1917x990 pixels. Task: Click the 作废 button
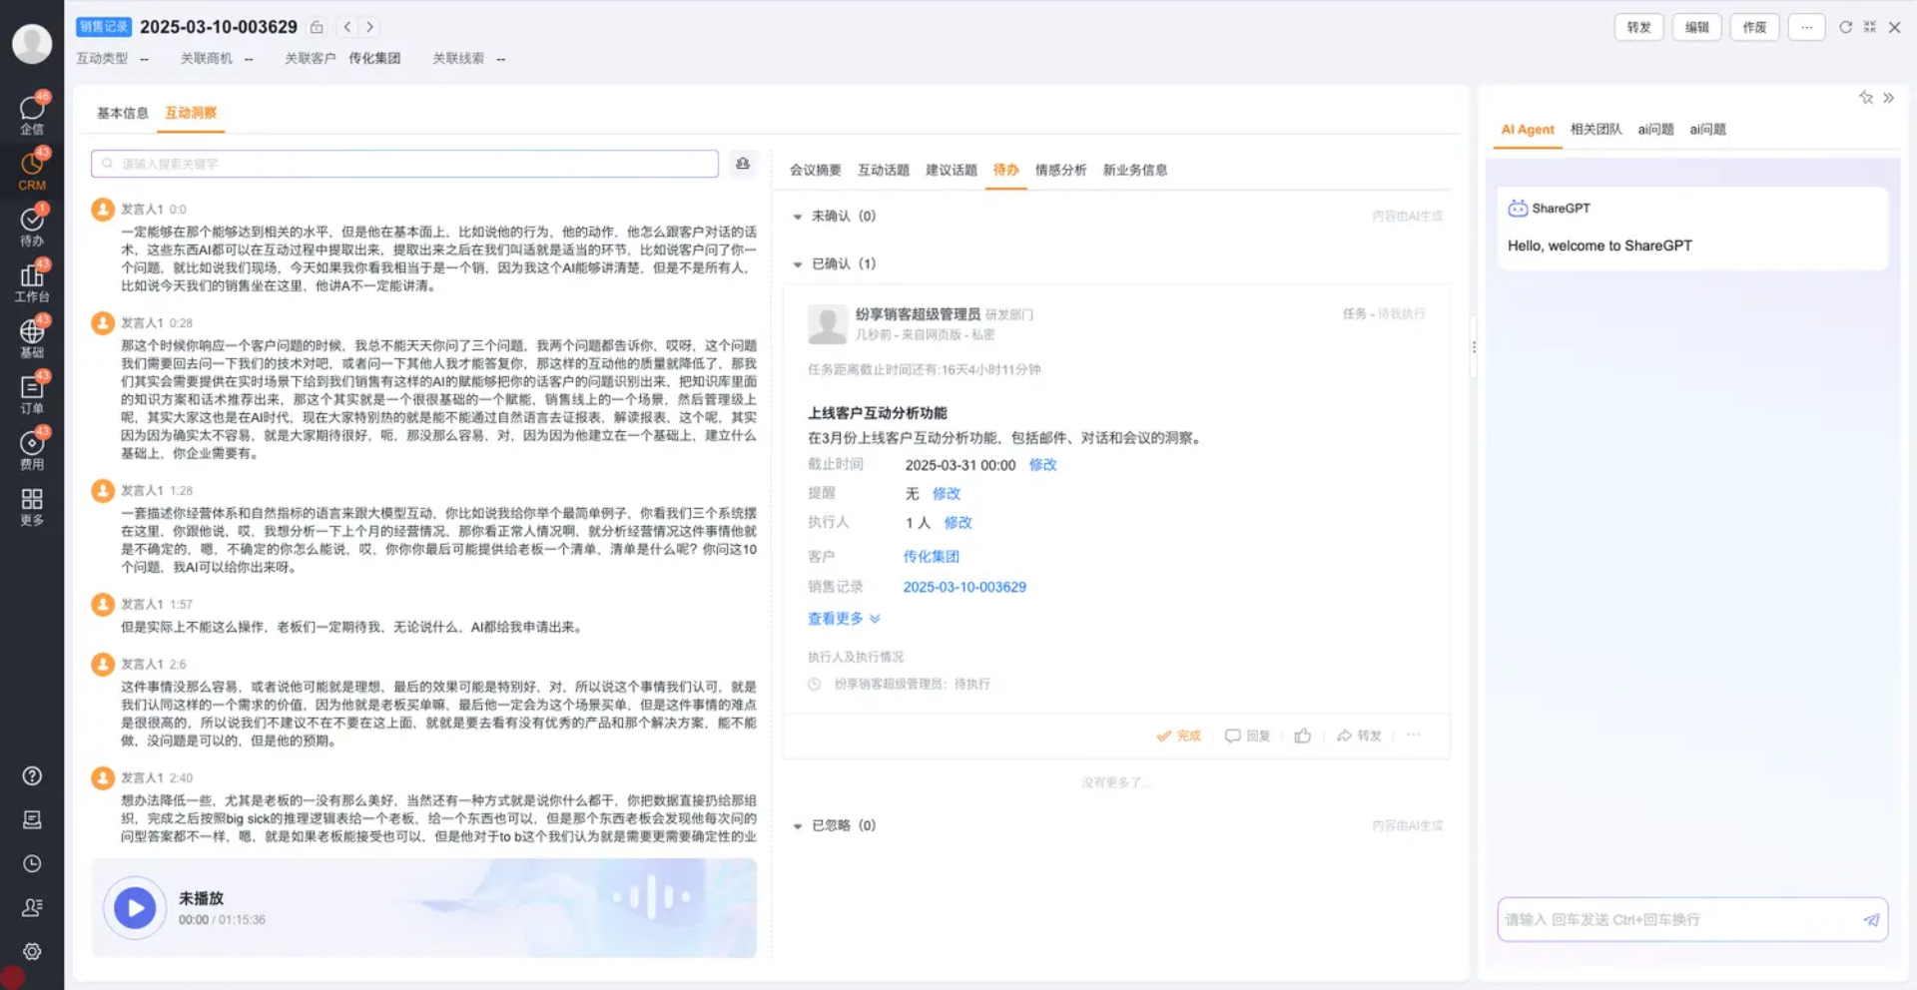click(1754, 27)
